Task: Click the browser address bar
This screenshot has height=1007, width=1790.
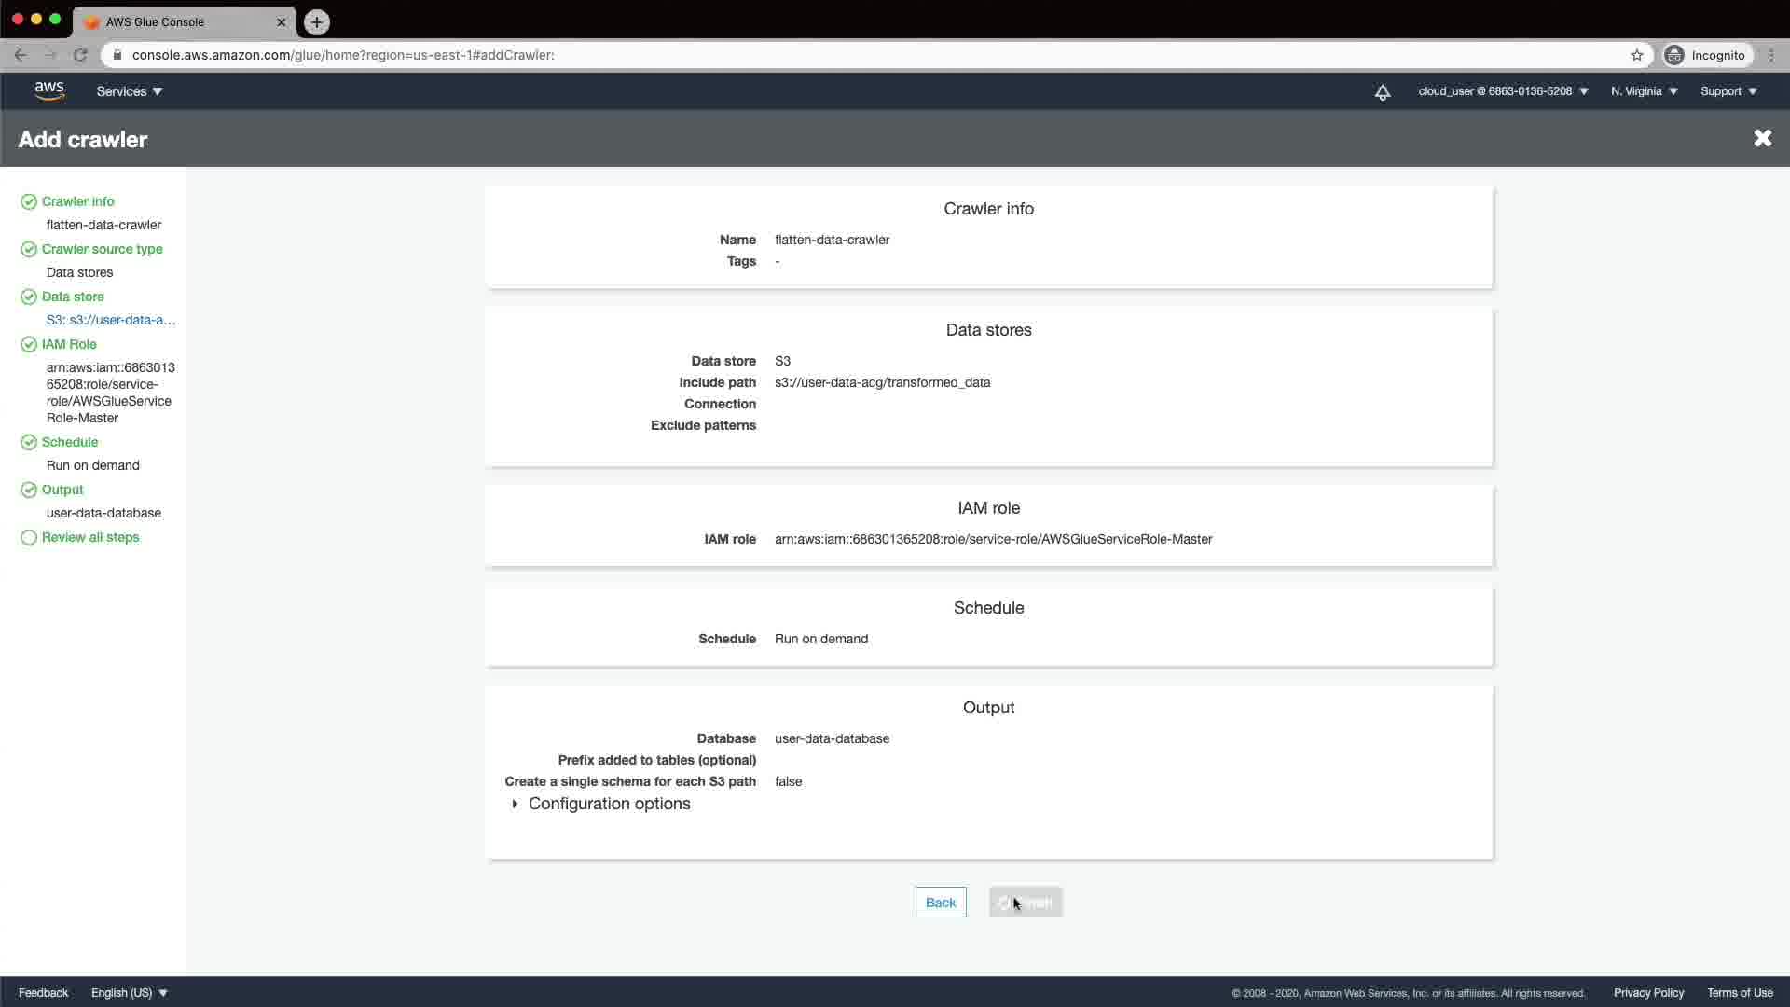Action: (839, 55)
